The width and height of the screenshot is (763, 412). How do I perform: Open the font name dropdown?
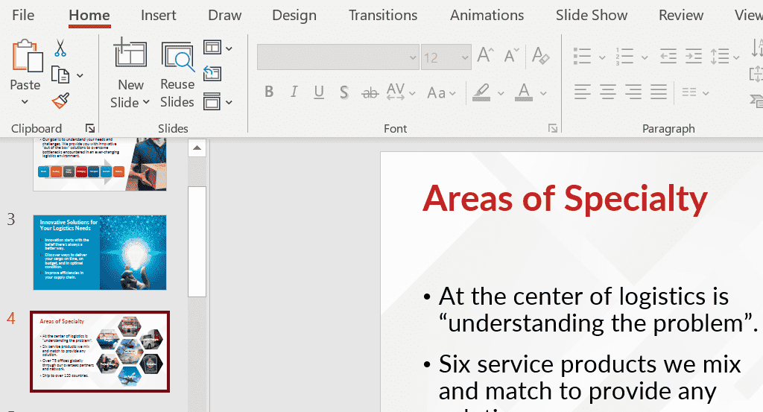click(412, 57)
